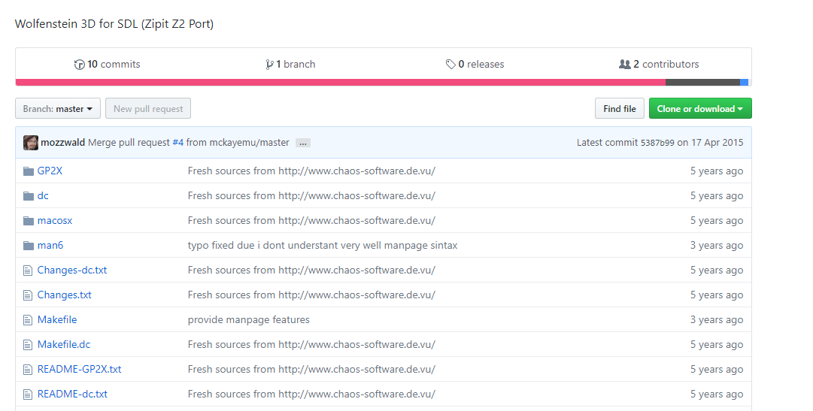Viewport: 813px width, 411px height.
Task: Open the man6 folder
Action: (50, 246)
